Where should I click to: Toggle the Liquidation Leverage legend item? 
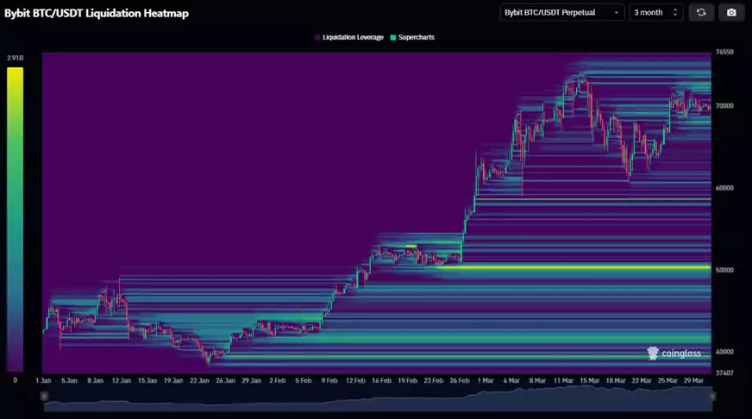(x=349, y=37)
